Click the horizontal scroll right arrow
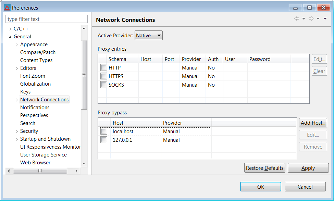Screen dimensions: 334x201 [x=77, y=171]
